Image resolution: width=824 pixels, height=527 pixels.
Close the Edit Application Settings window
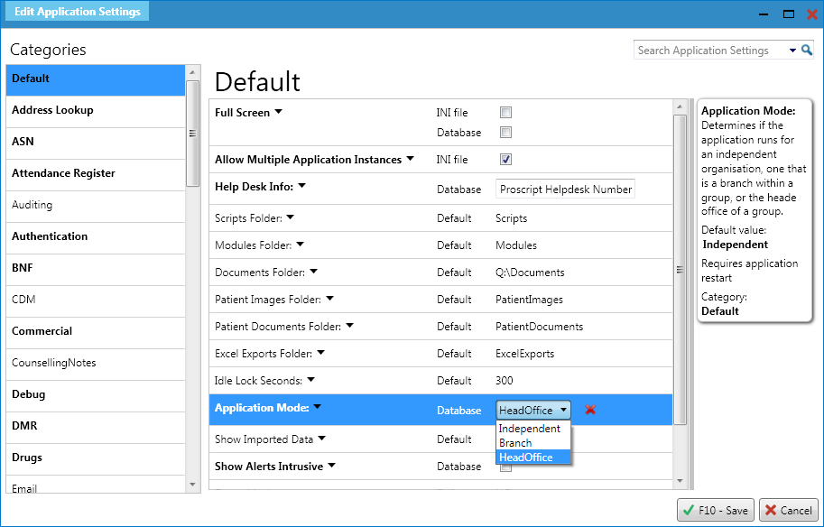coord(812,14)
